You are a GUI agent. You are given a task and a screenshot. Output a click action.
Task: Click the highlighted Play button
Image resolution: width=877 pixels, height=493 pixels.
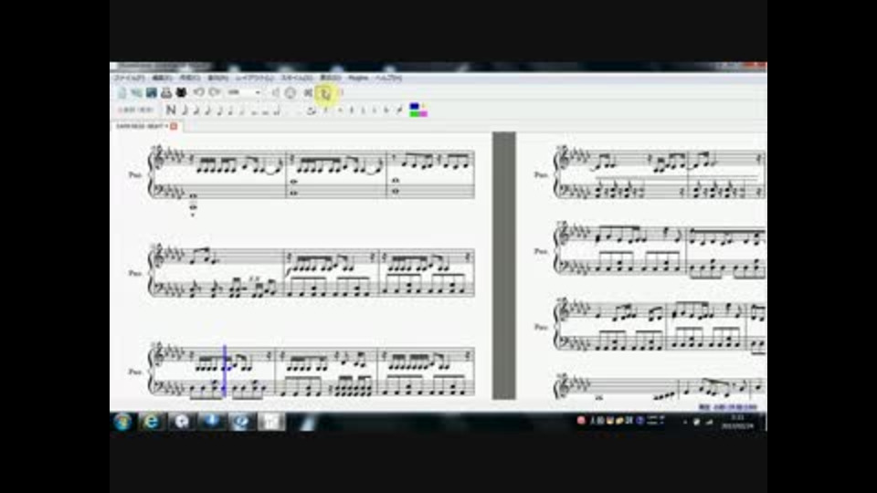(325, 93)
